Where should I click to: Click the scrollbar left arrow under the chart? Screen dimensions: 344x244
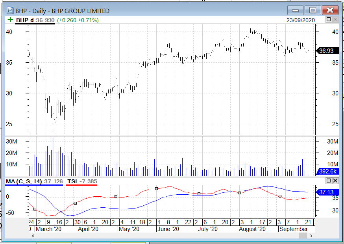tap(33, 236)
